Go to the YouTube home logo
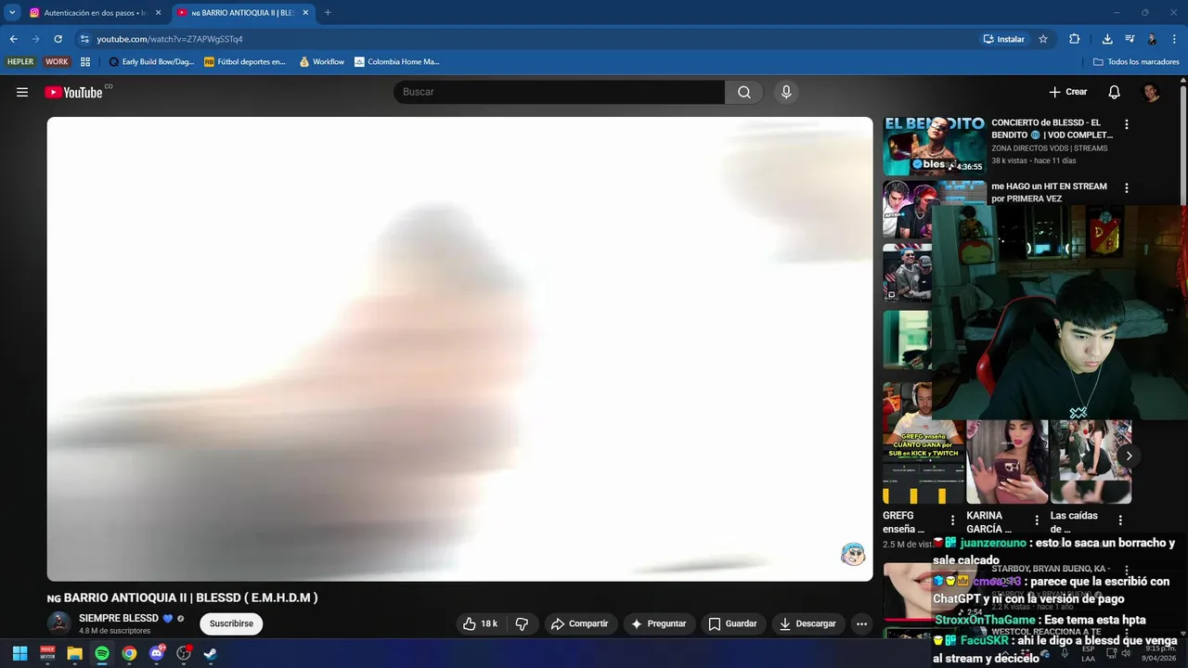The image size is (1188, 668). click(x=73, y=92)
